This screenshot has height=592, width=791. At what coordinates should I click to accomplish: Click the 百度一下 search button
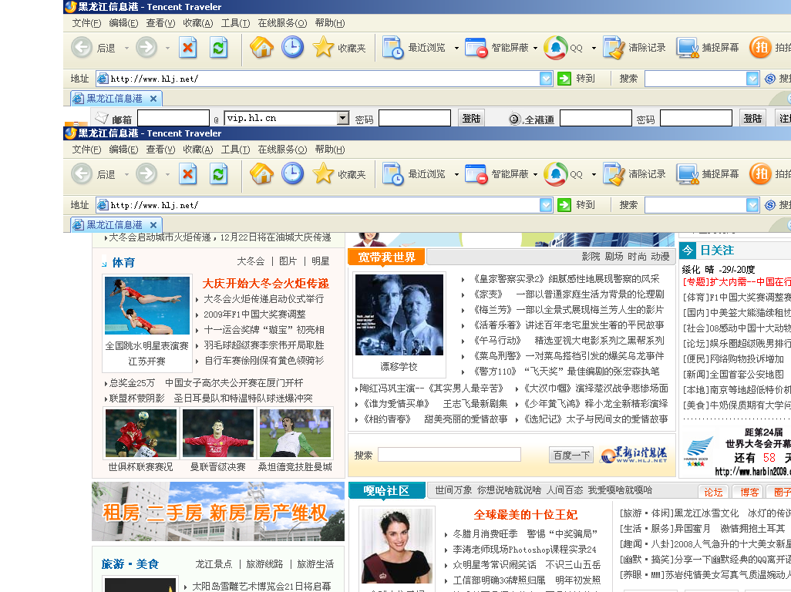tap(571, 456)
